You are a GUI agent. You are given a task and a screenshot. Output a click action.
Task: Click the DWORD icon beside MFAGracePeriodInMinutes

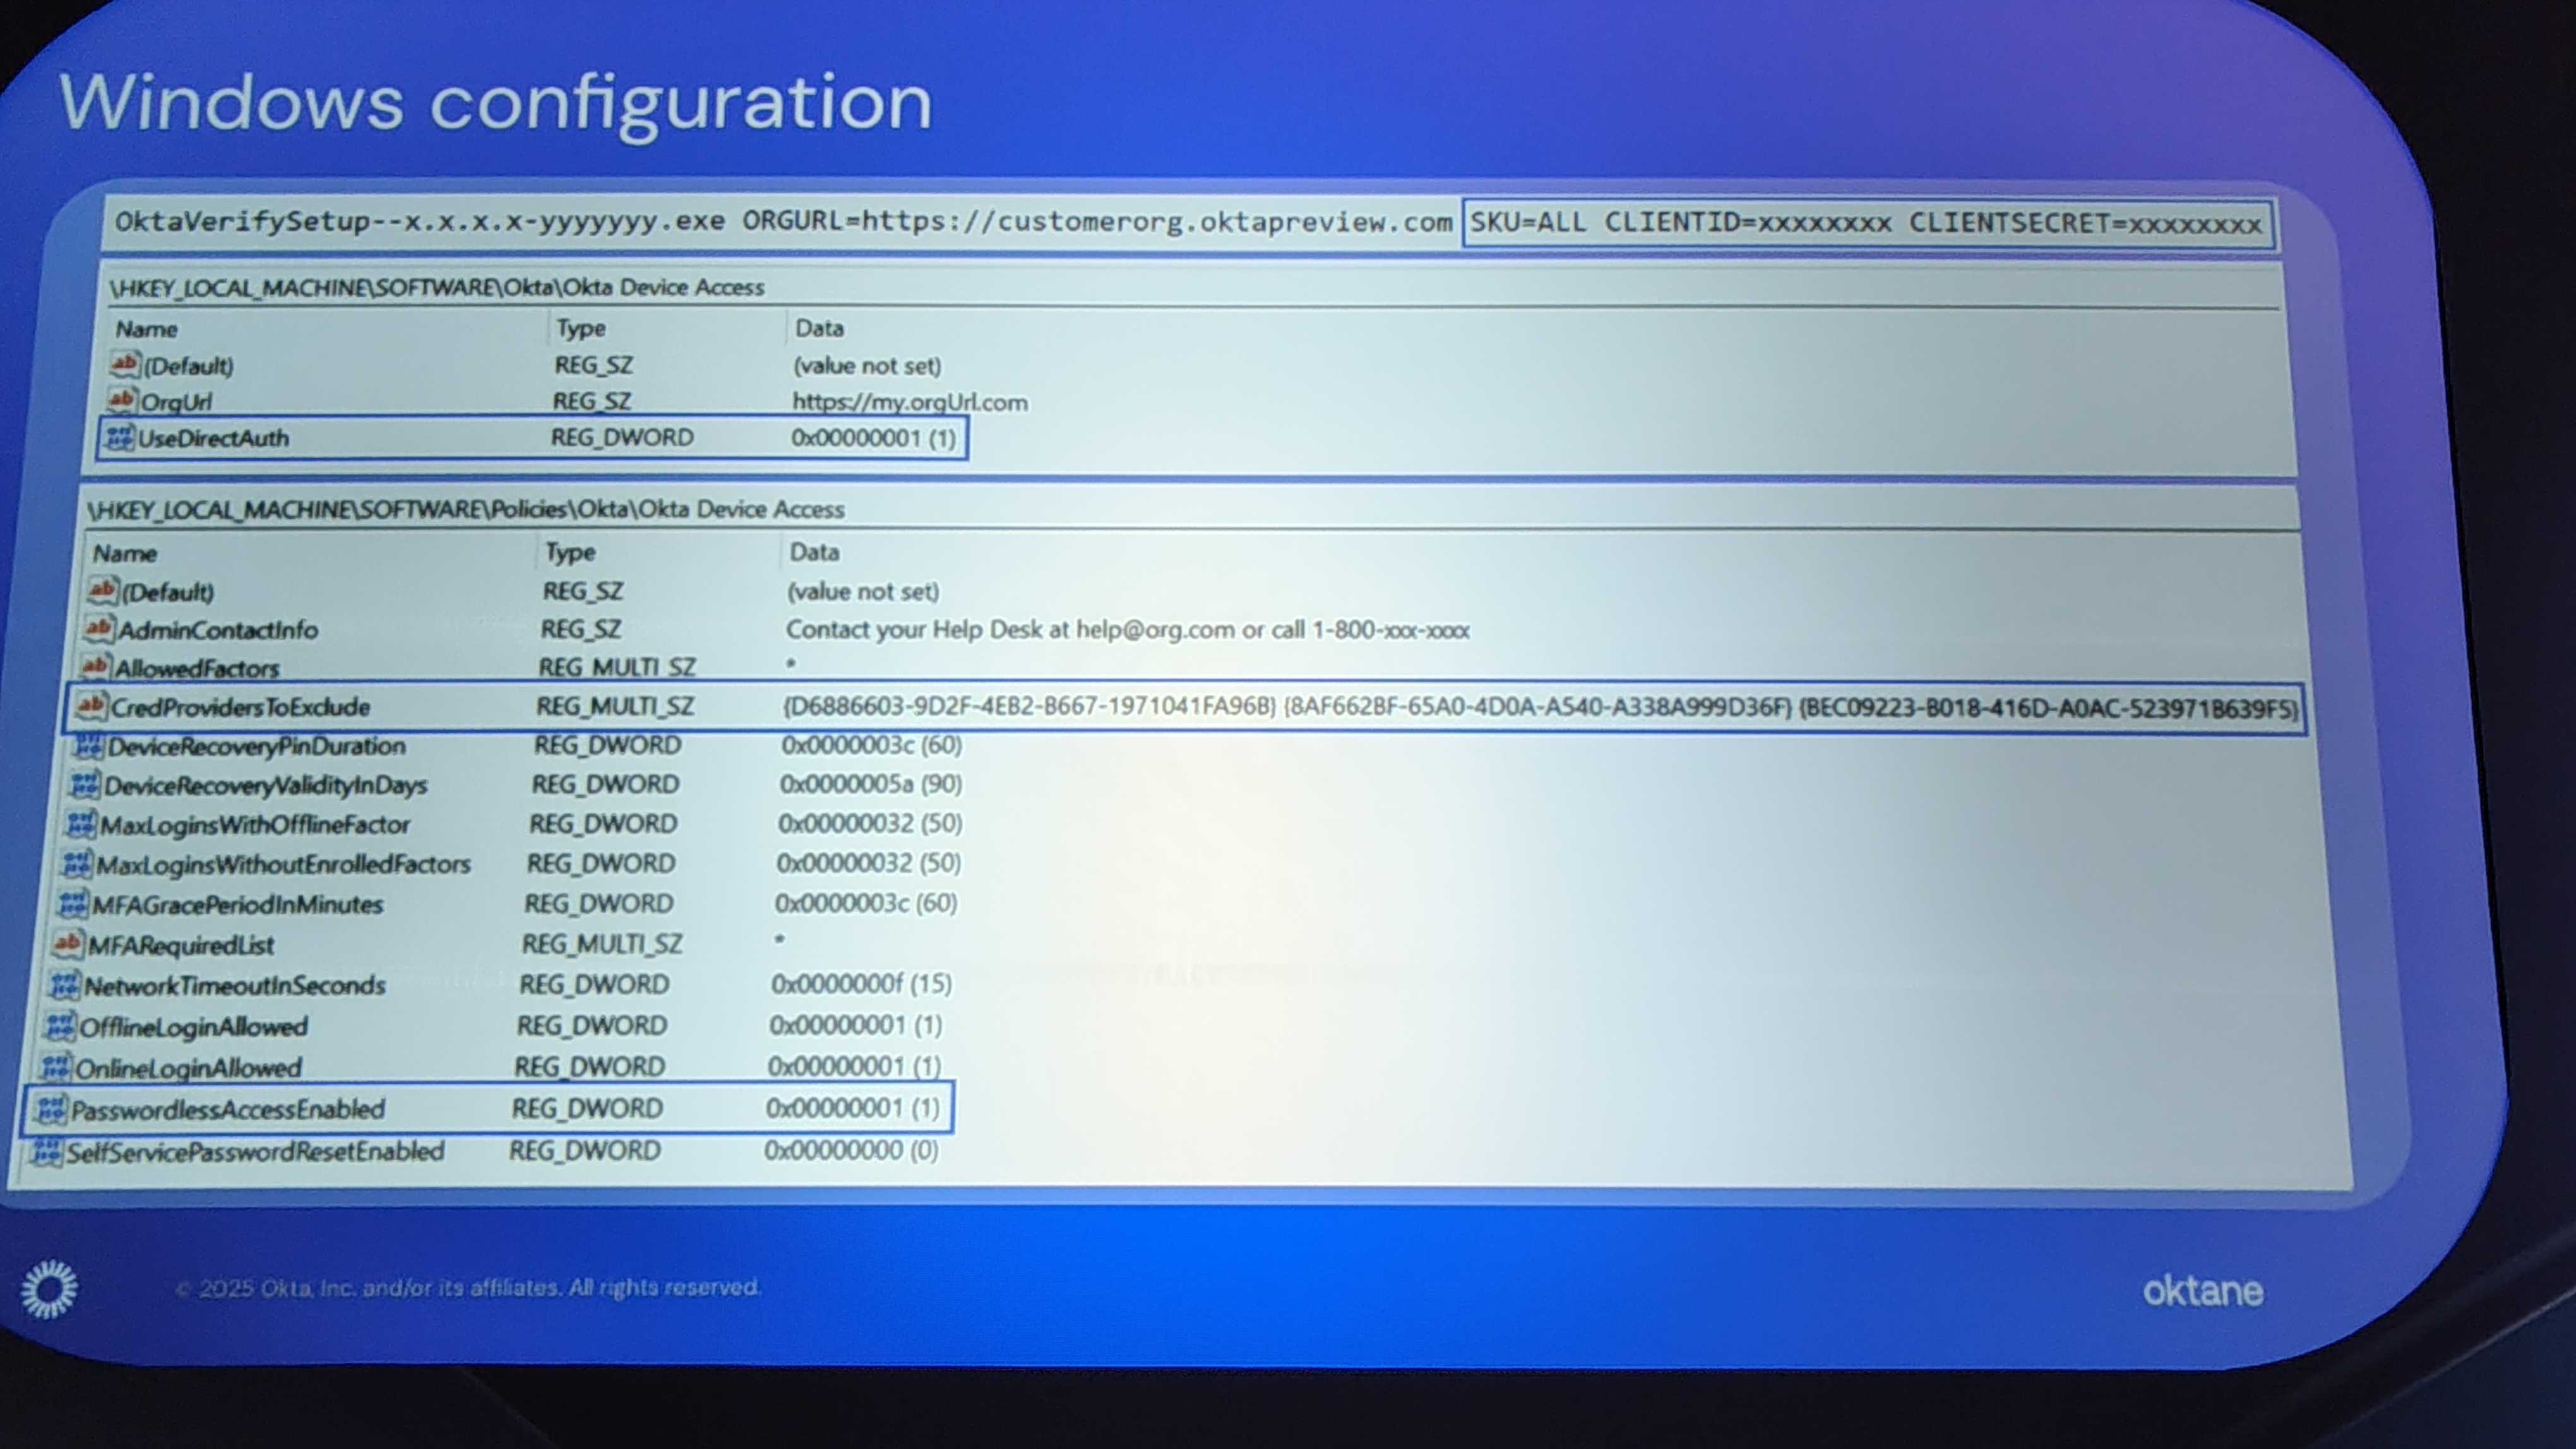73,903
